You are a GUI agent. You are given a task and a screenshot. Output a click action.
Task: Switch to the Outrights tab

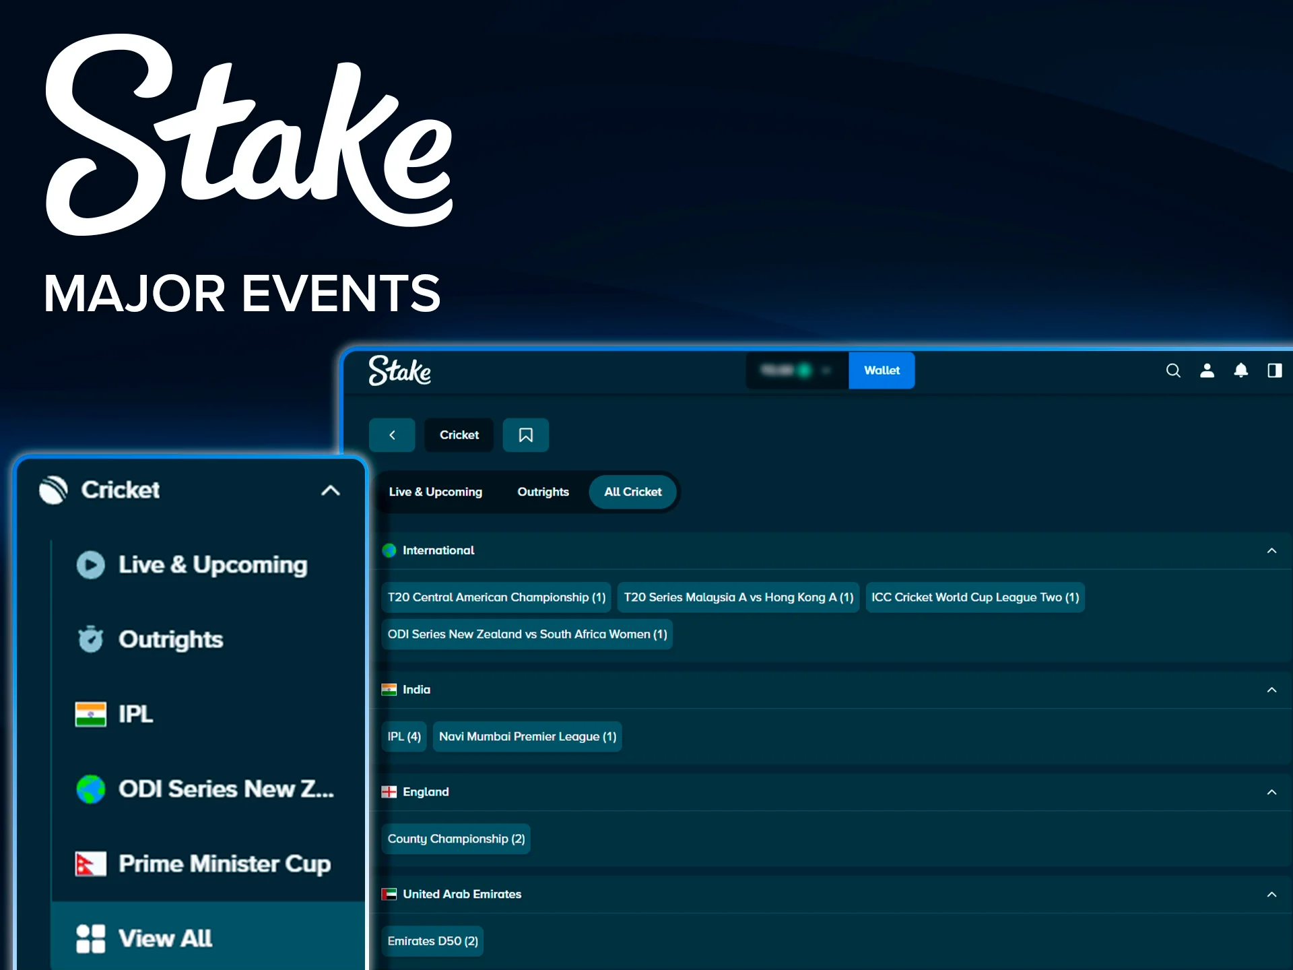pyautogui.click(x=543, y=492)
